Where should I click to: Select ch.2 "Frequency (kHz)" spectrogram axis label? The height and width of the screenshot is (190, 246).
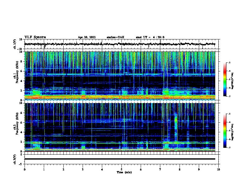click(x=17, y=124)
